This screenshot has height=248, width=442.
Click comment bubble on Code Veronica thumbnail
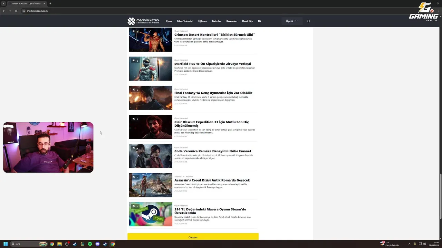[x=134, y=148]
